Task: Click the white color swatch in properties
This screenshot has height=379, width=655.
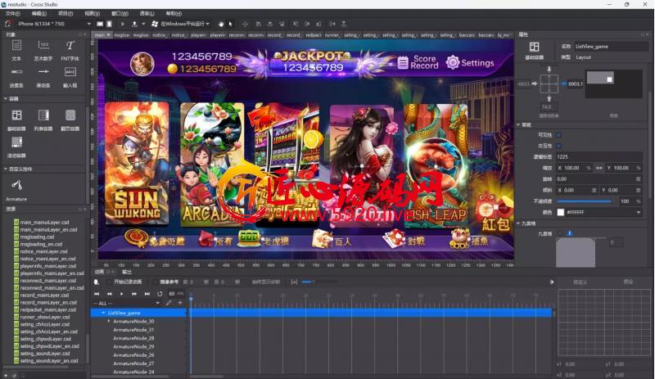Action: click(x=561, y=212)
